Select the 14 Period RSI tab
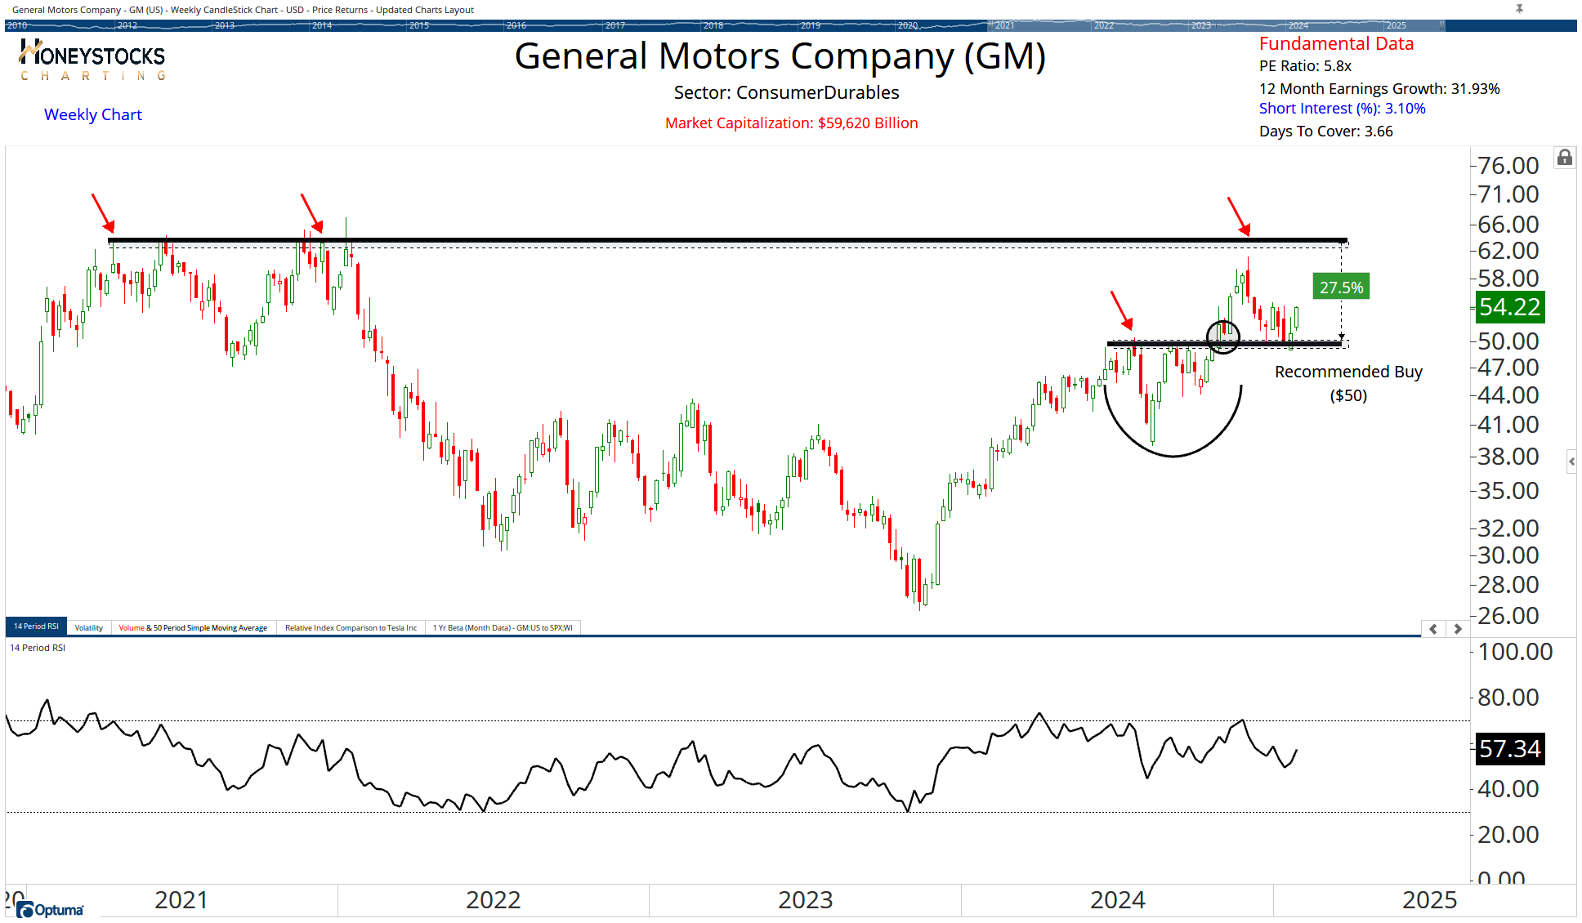The width and height of the screenshot is (1582, 923). point(36,626)
